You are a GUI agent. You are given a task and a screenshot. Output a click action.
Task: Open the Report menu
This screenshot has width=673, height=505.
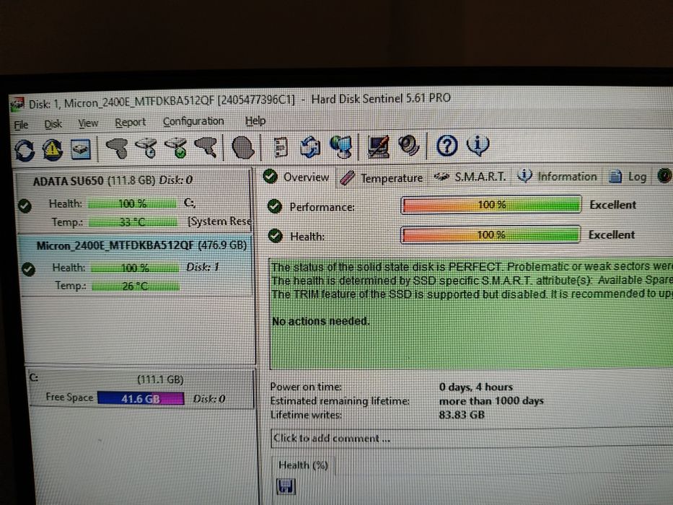click(130, 123)
